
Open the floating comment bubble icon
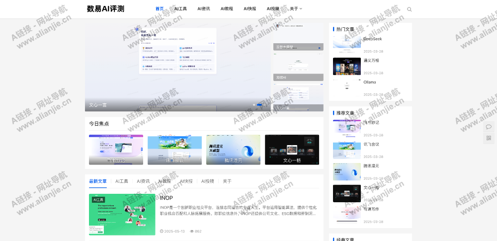click(489, 127)
